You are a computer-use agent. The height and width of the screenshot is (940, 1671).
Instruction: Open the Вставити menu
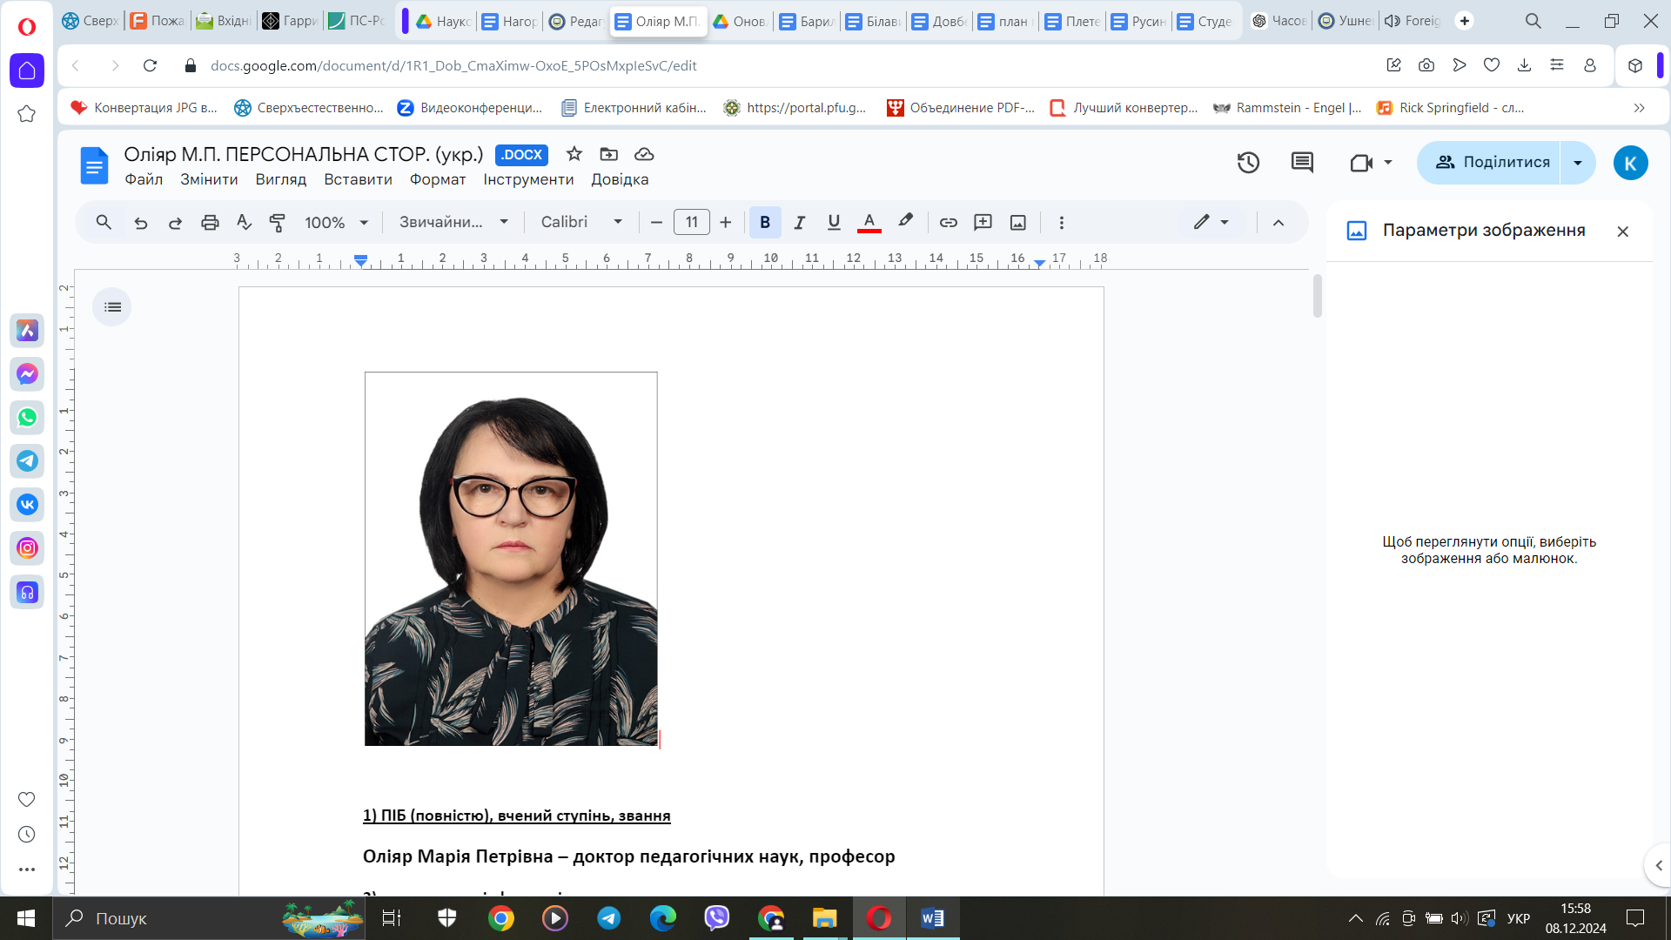[358, 179]
